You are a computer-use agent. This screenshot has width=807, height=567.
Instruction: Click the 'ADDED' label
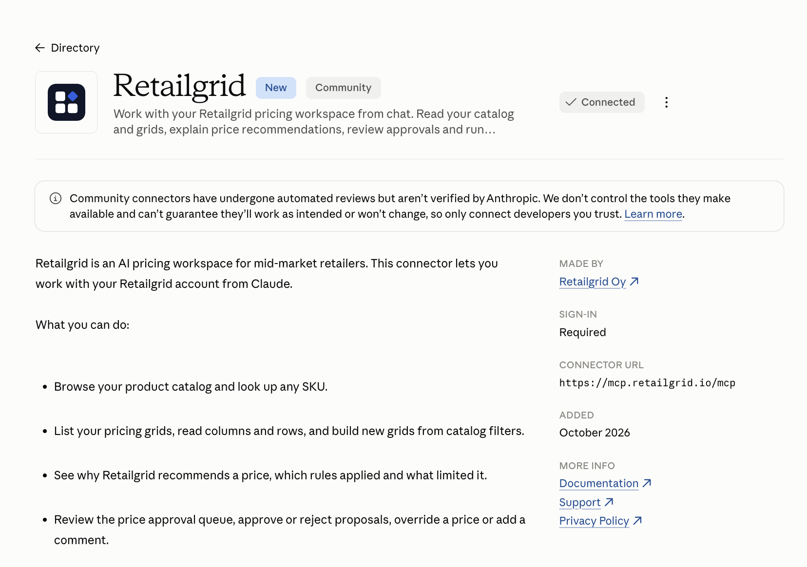click(576, 415)
